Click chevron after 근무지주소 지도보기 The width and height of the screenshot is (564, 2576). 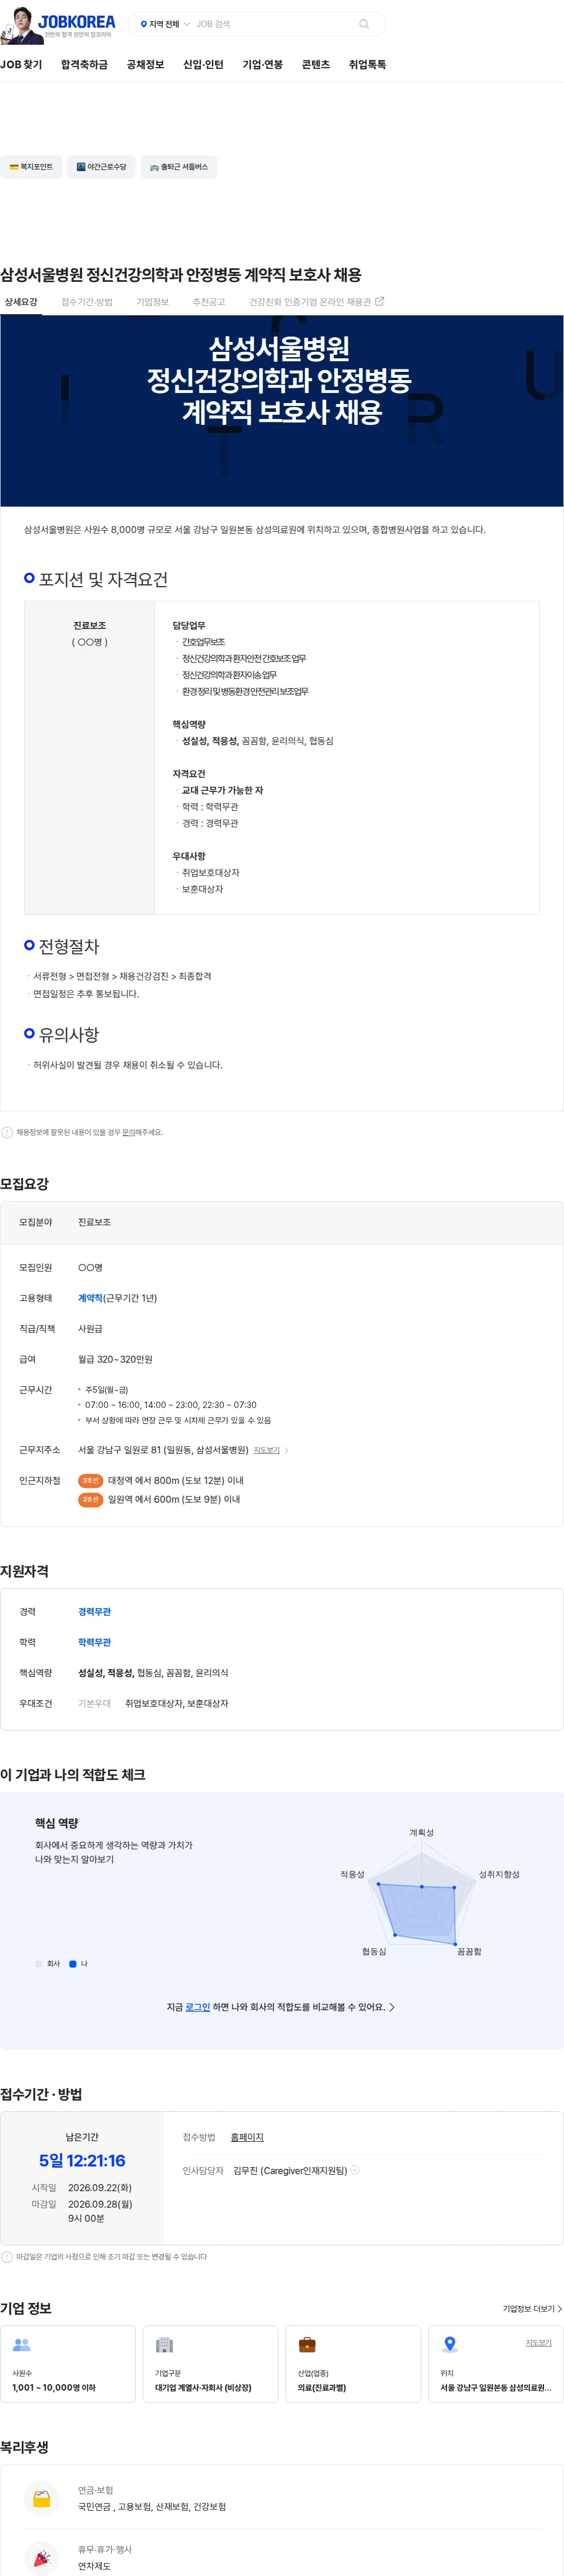pos(287,1449)
